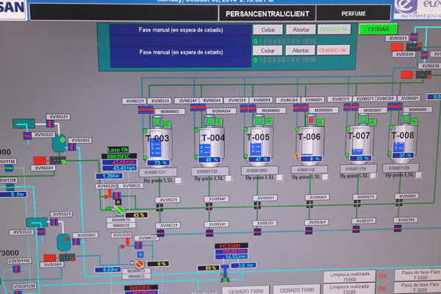Screen dimensions: 441x294
Task: Toggle By-pass LSL checkbox under tank T-006
Action: (325, 177)
